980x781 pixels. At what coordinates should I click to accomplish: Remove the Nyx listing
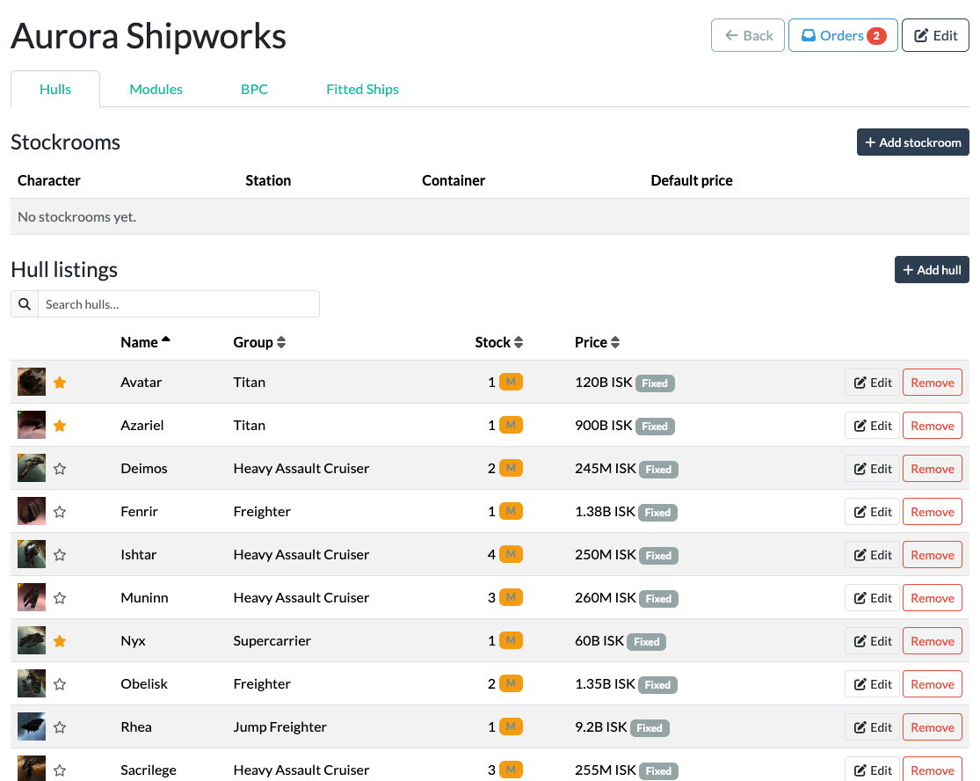932,641
